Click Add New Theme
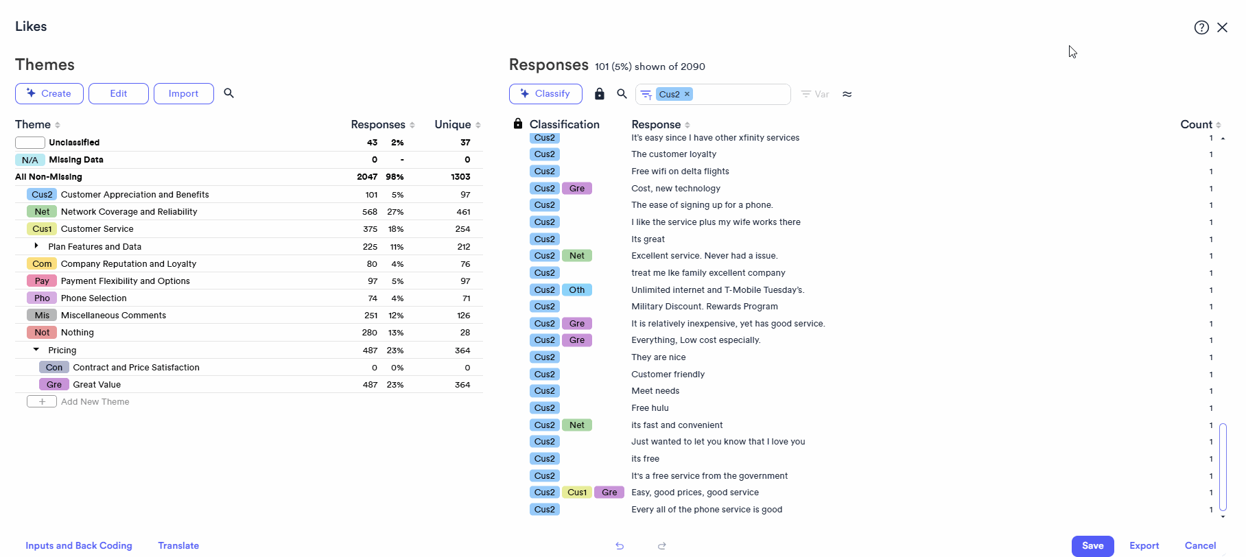 [x=42, y=401]
